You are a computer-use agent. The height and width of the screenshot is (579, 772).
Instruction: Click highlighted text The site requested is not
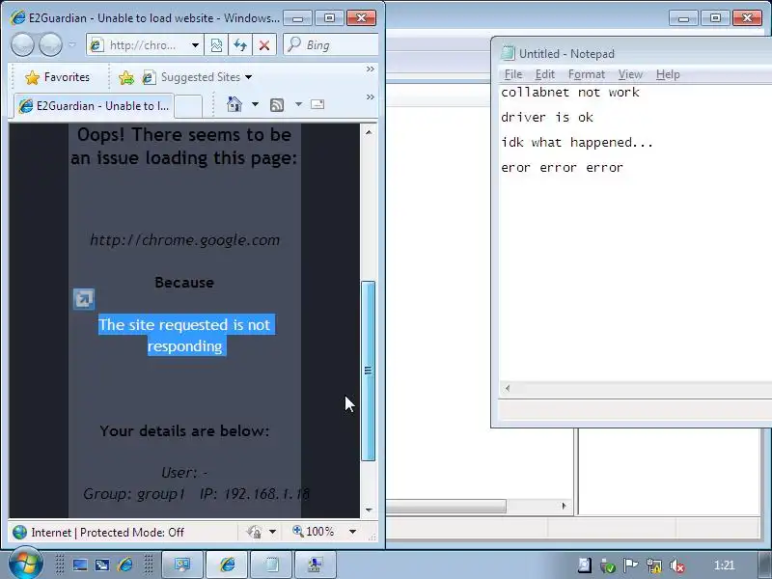[x=184, y=325]
